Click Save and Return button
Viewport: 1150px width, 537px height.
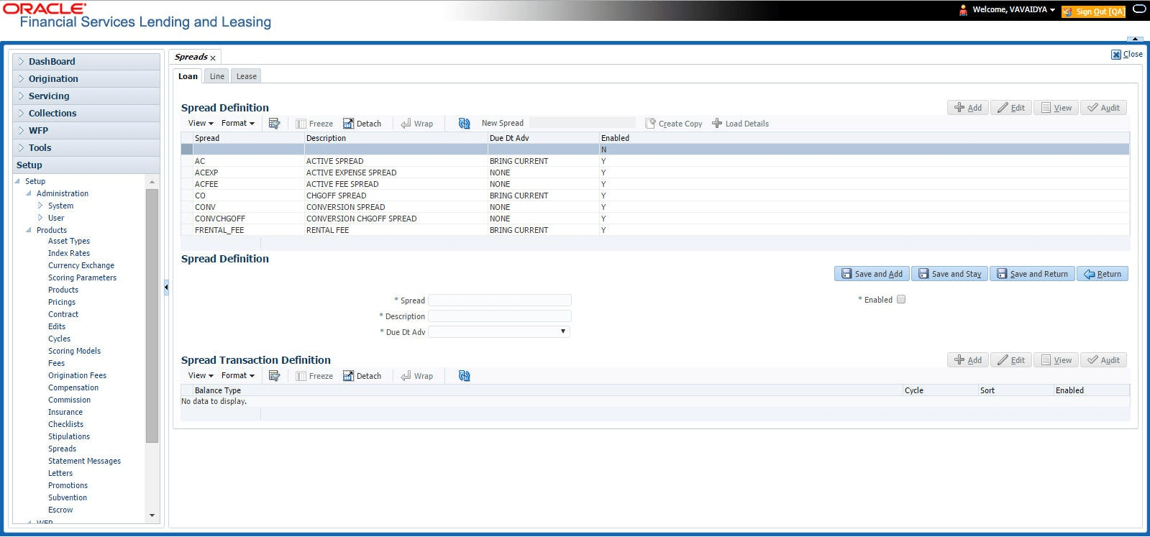(x=1032, y=274)
